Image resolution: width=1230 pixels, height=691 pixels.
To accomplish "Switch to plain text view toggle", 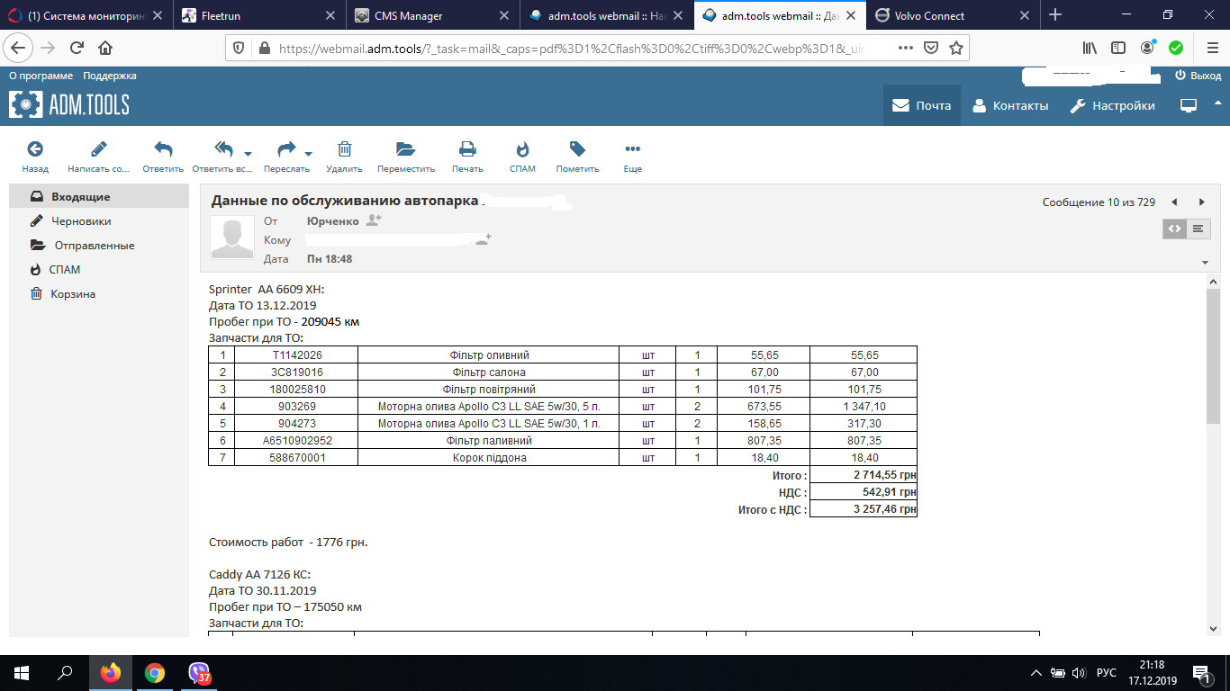I will (1198, 229).
